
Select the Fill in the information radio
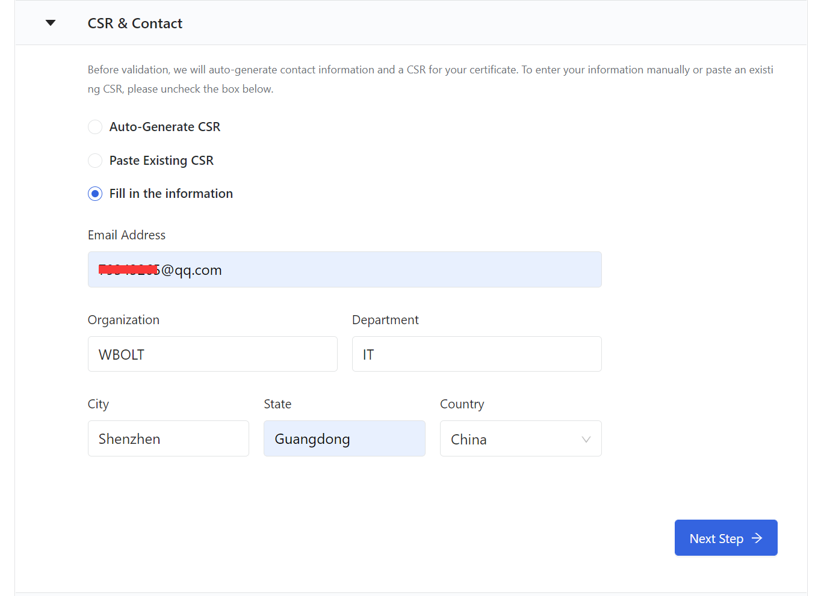[95, 194]
